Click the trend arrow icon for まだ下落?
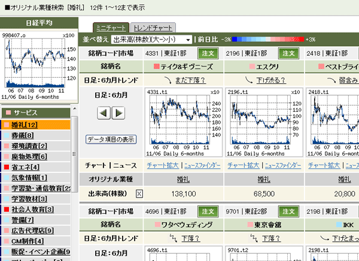 (x=168, y=80)
